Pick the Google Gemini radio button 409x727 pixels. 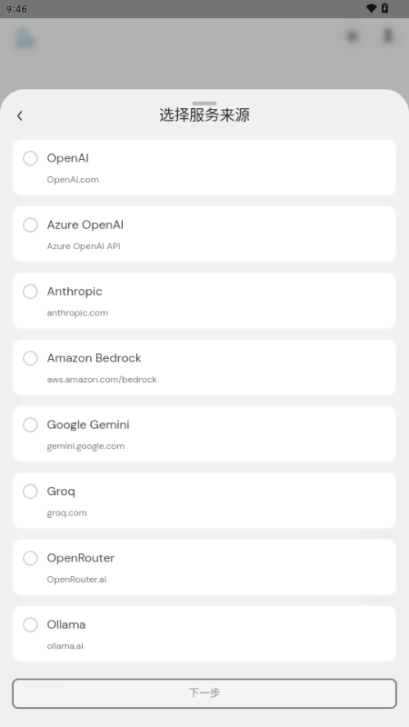pos(30,424)
